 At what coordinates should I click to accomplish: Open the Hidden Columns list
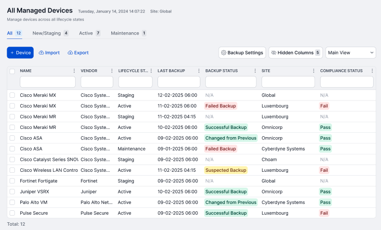coord(295,53)
